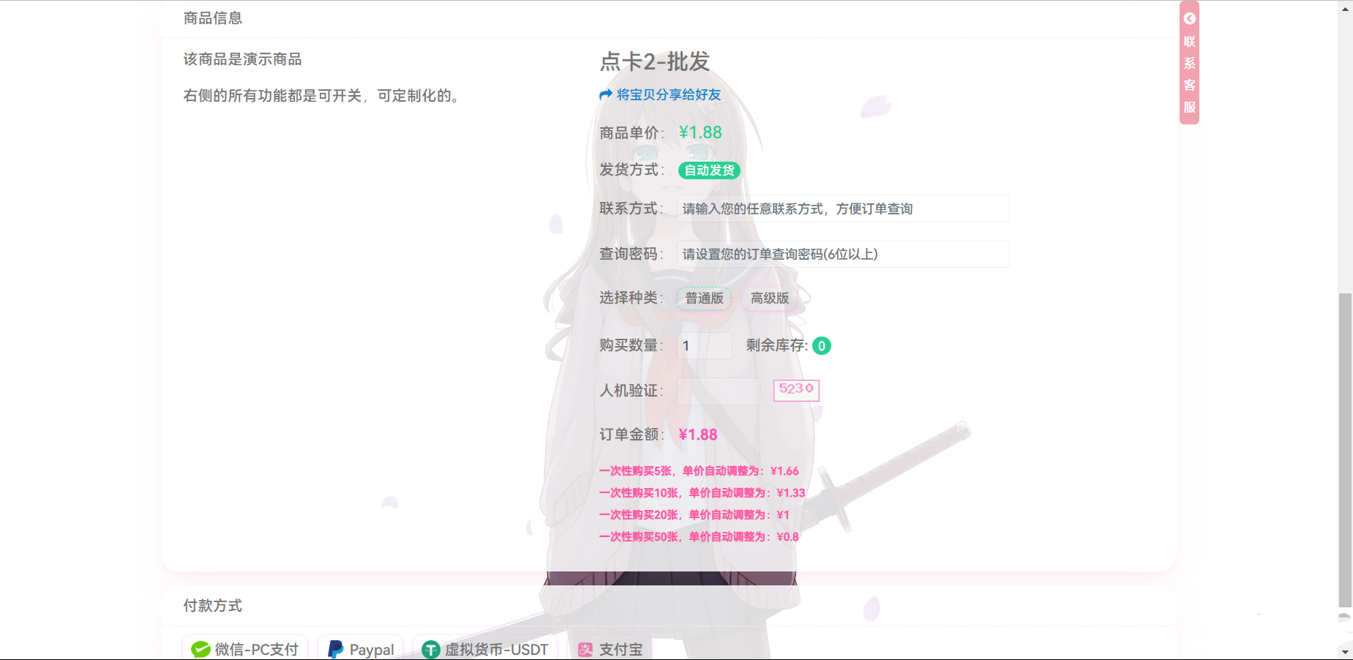
Task: Choose 微信-PC支付 payment method
Action: coord(245,649)
